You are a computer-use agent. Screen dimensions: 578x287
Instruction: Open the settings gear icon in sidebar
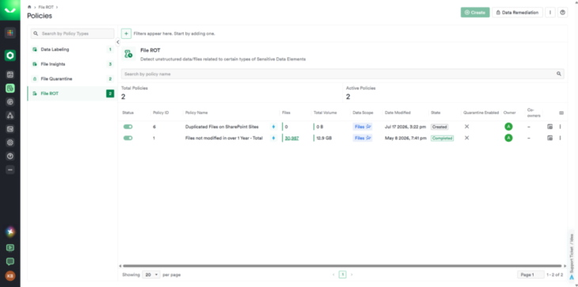[x=10, y=143]
